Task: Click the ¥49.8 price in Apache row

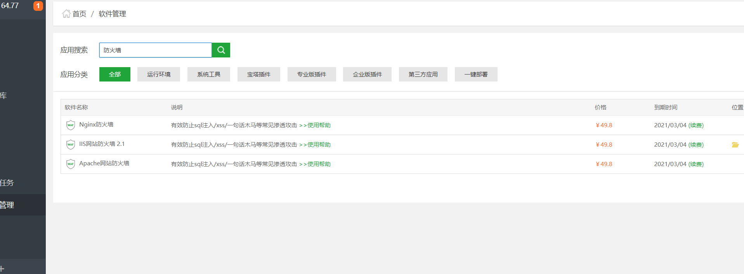Action: (604, 164)
